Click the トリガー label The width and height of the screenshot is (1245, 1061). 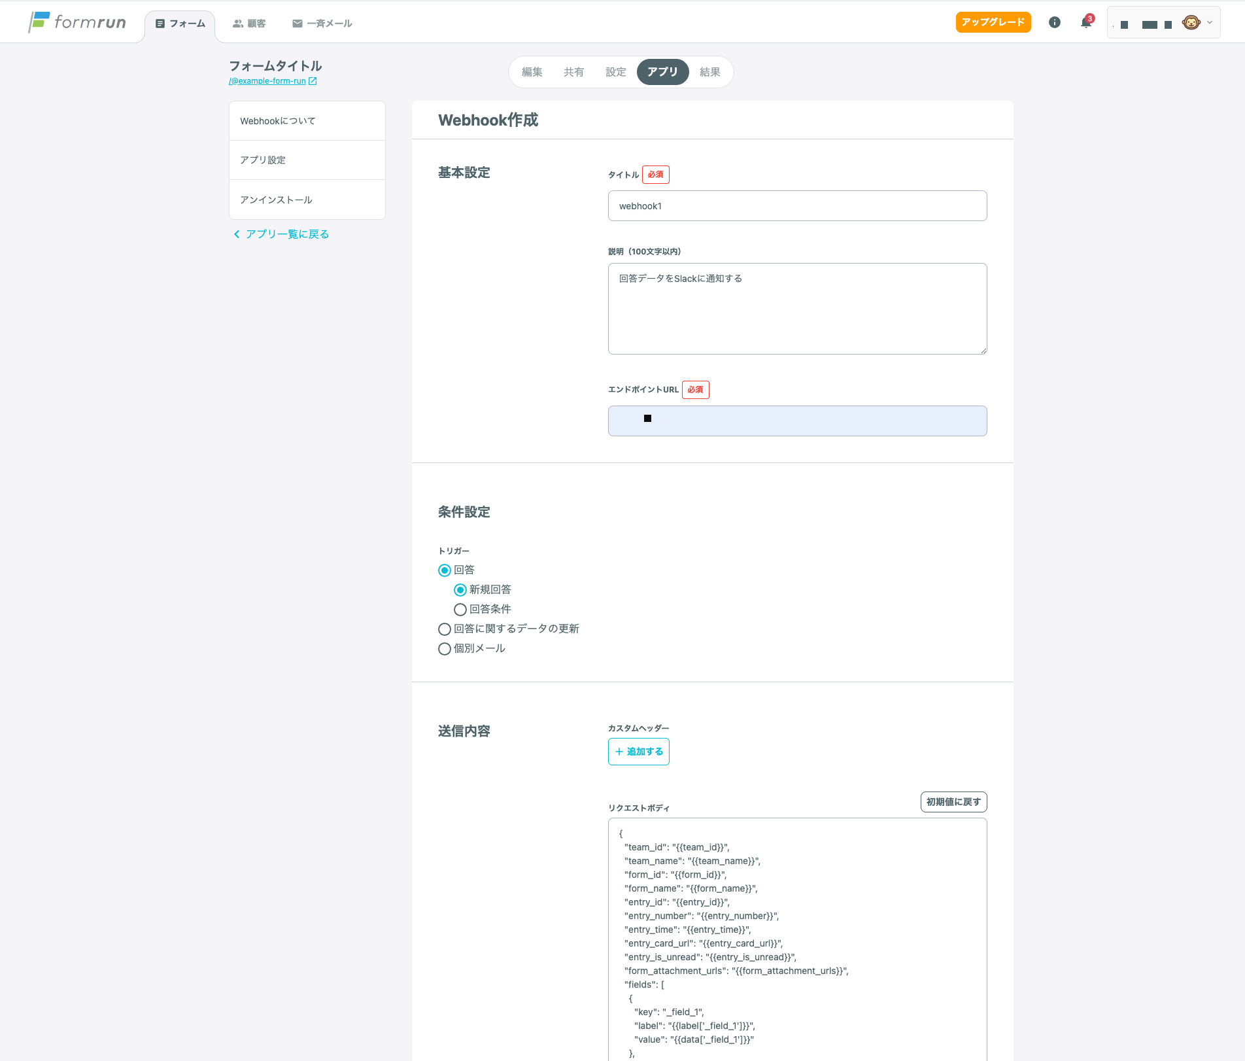pyautogui.click(x=454, y=551)
